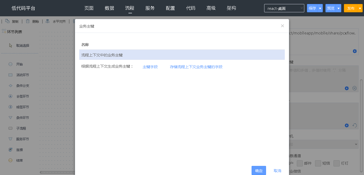This screenshot has width=364, height=175.
Task: Expand the 发布 dropdown arrow
Action: point(360,8)
